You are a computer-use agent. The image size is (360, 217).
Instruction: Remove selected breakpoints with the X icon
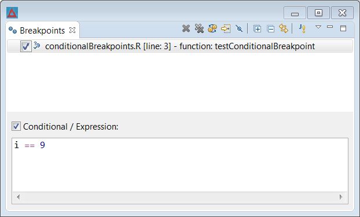[x=186, y=29]
